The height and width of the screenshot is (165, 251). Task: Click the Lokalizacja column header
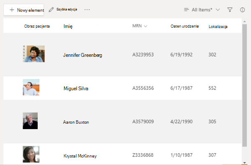click(218, 27)
